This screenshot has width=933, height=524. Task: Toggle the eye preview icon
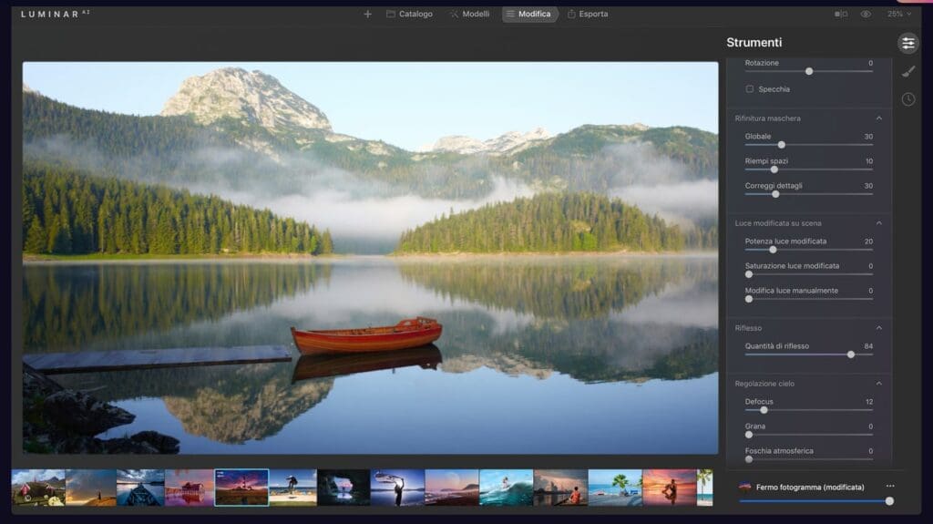point(866,14)
